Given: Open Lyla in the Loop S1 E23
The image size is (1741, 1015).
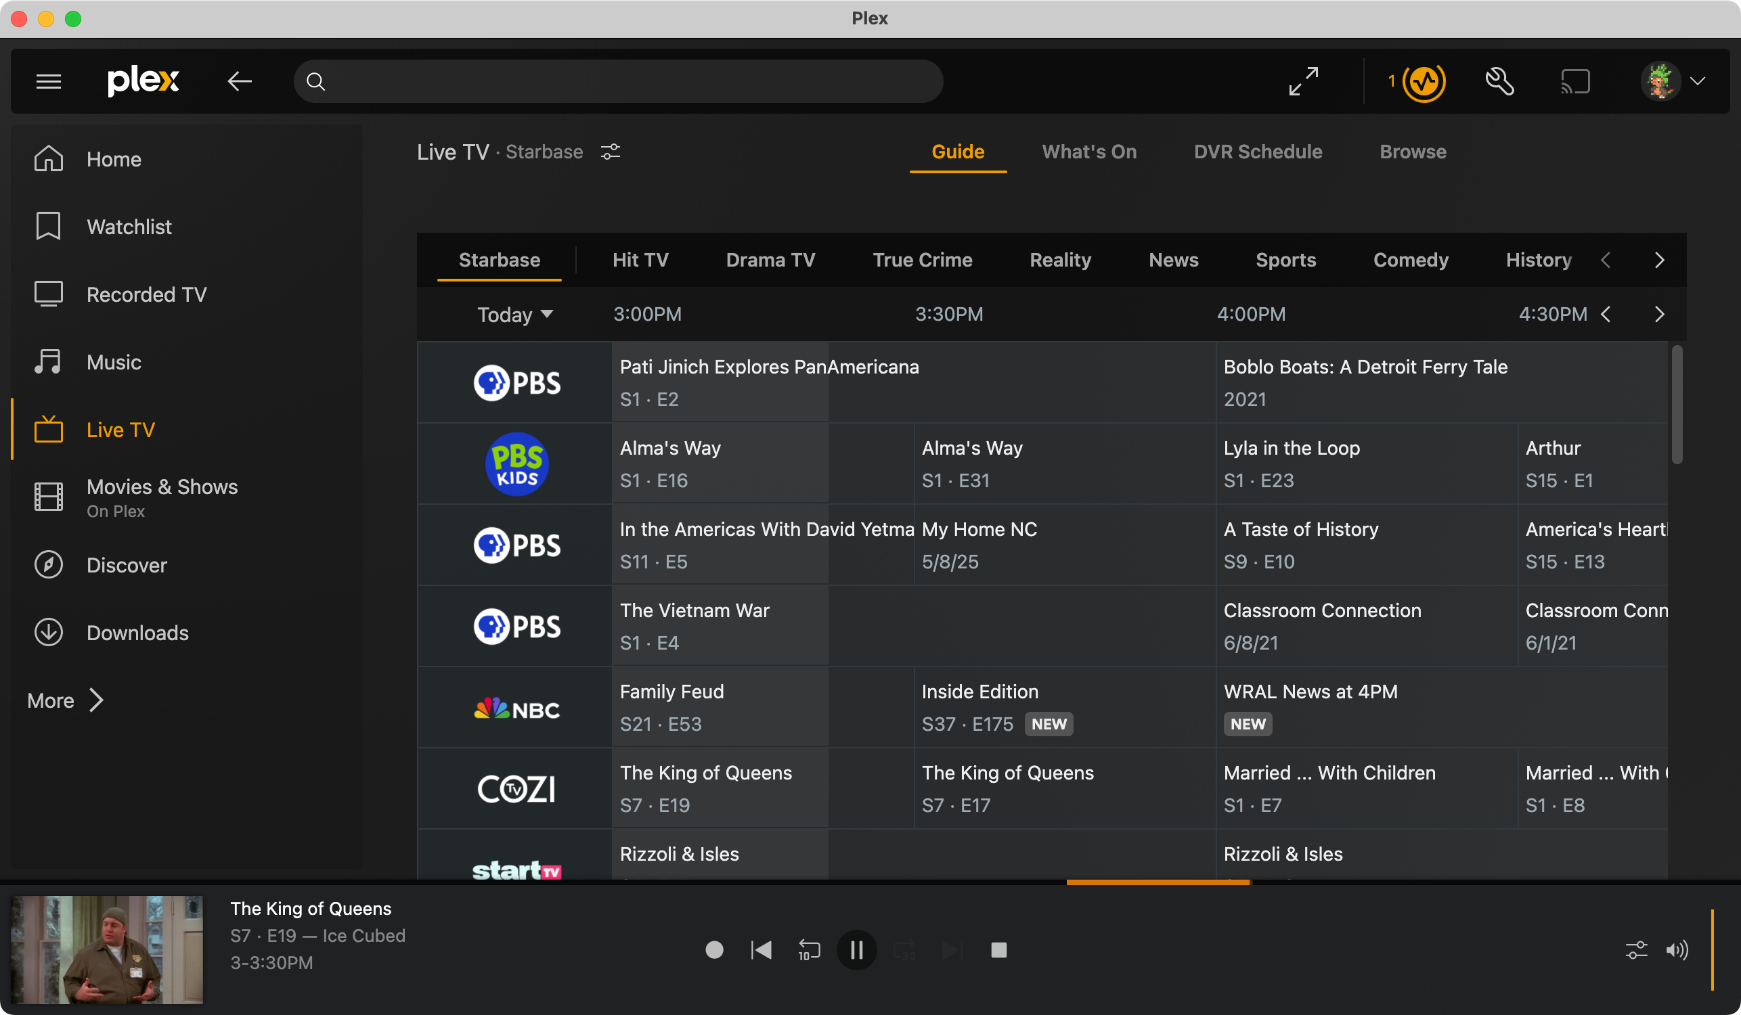Looking at the screenshot, I should click(1367, 464).
